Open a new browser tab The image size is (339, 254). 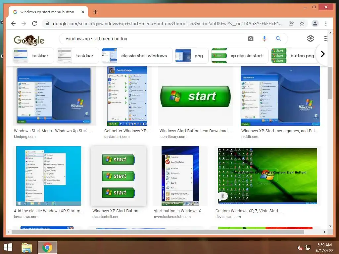click(x=95, y=12)
